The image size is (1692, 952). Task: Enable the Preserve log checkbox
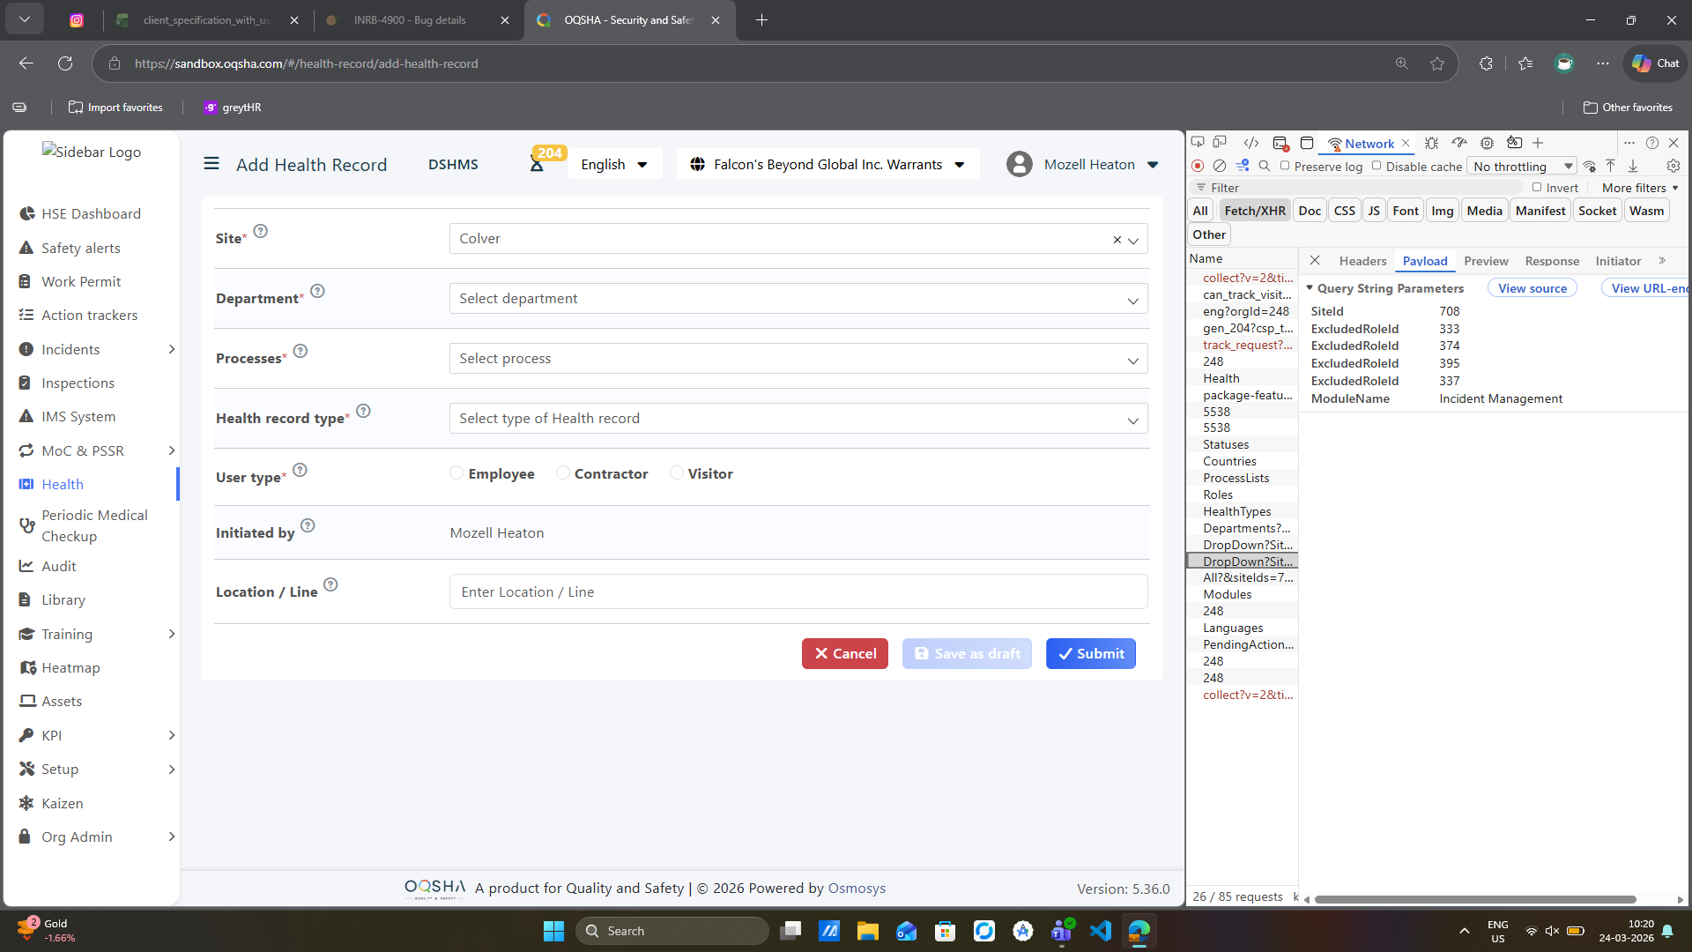tap(1285, 166)
